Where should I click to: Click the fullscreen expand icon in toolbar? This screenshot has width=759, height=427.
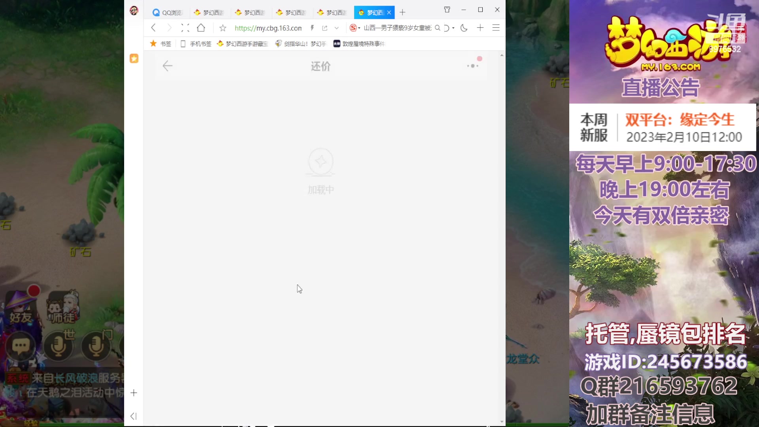185,28
